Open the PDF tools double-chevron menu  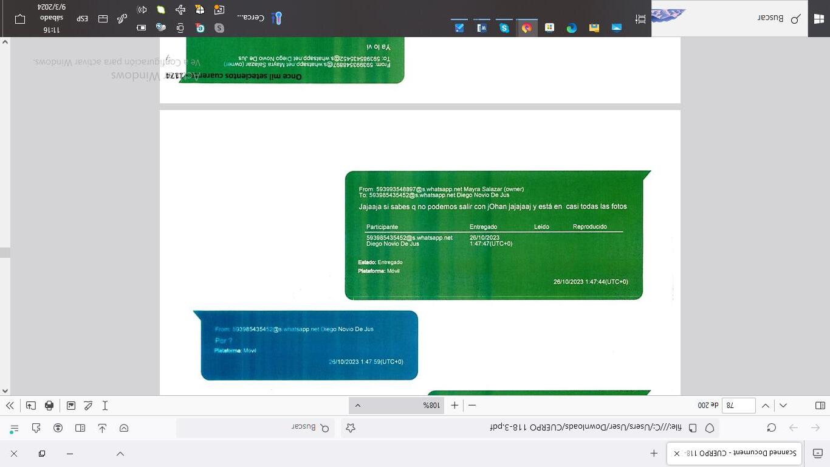[x=10, y=406]
